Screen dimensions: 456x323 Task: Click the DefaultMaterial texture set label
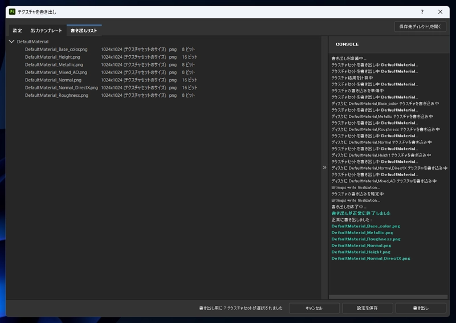[x=32, y=42]
